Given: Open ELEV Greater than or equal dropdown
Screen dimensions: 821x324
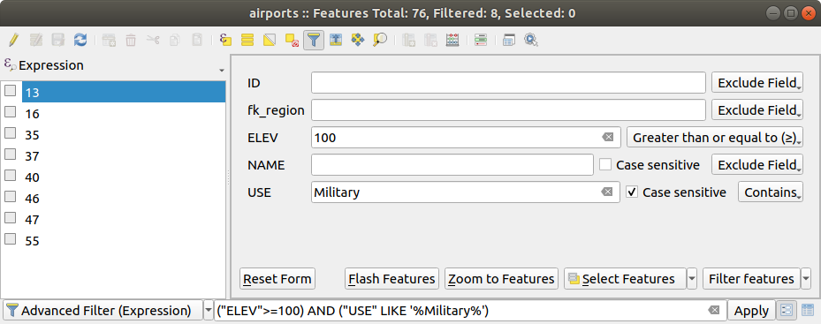Looking at the screenshot, I should pos(714,138).
